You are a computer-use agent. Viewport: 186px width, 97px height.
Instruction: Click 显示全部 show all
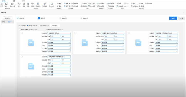(75, 6)
